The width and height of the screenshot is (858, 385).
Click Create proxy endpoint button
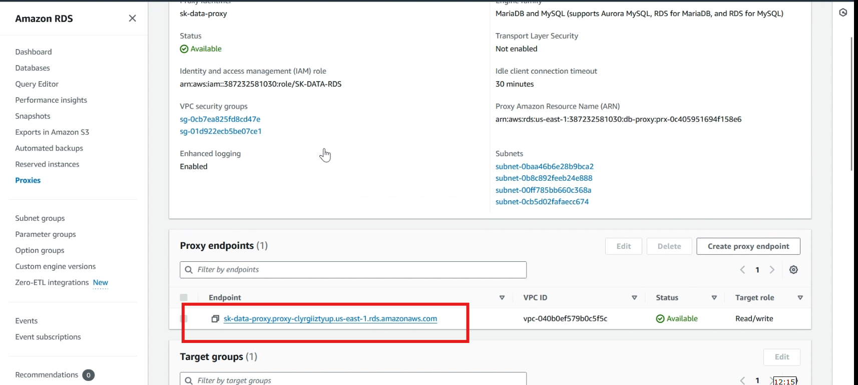pyautogui.click(x=748, y=246)
